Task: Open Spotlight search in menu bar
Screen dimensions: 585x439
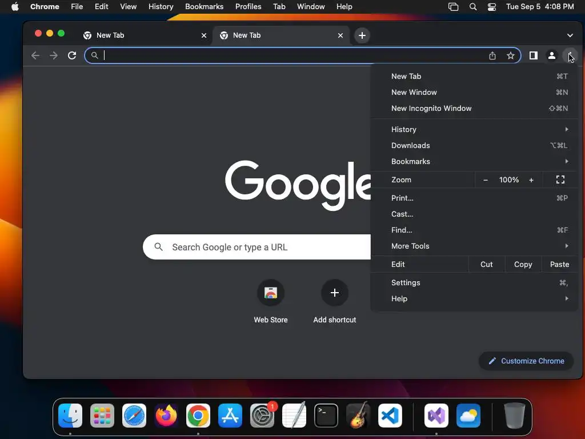Action: click(473, 7)
